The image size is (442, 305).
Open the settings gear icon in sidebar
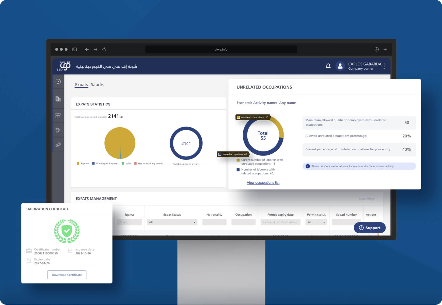point(58,145)
